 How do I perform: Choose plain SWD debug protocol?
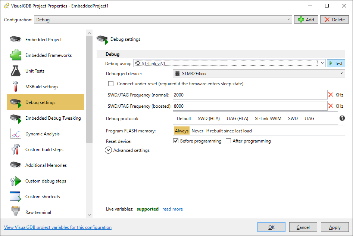(293, 119)
